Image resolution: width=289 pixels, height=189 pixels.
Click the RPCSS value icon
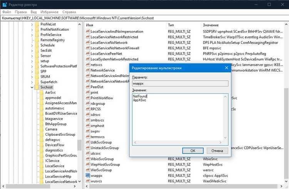pyautogui.click(x=88, y=109)
